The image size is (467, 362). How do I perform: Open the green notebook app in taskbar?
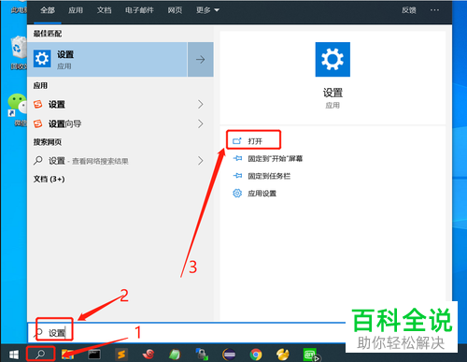175,355
